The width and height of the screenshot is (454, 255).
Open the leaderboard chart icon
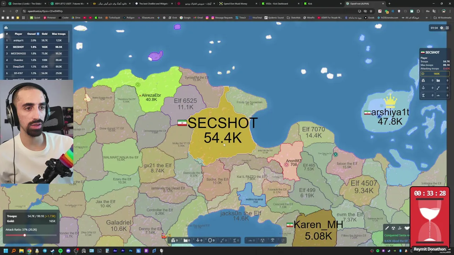6,27
